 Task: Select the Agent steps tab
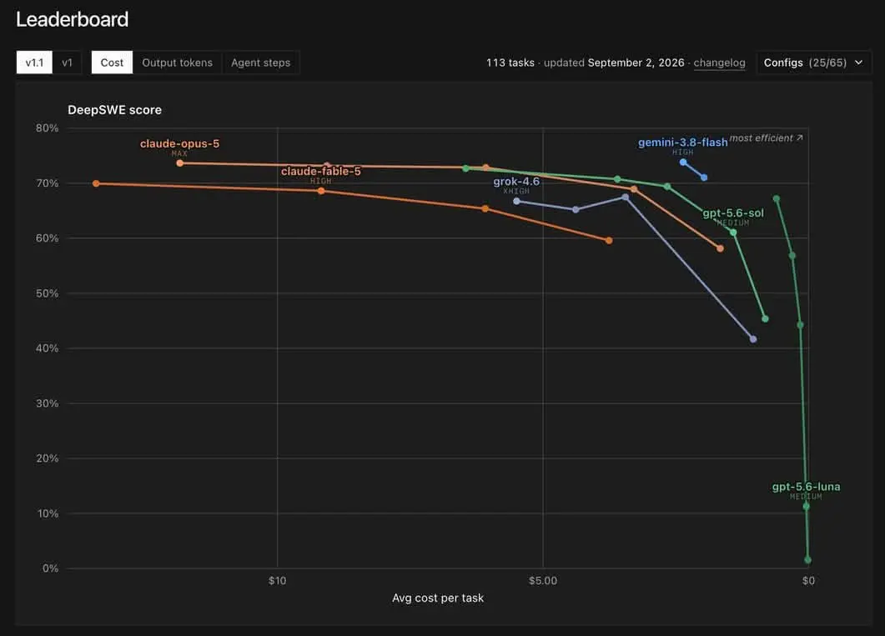click(261, 63)
